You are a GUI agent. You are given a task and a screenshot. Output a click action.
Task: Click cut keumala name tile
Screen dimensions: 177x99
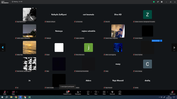click(x=88, y=15)
